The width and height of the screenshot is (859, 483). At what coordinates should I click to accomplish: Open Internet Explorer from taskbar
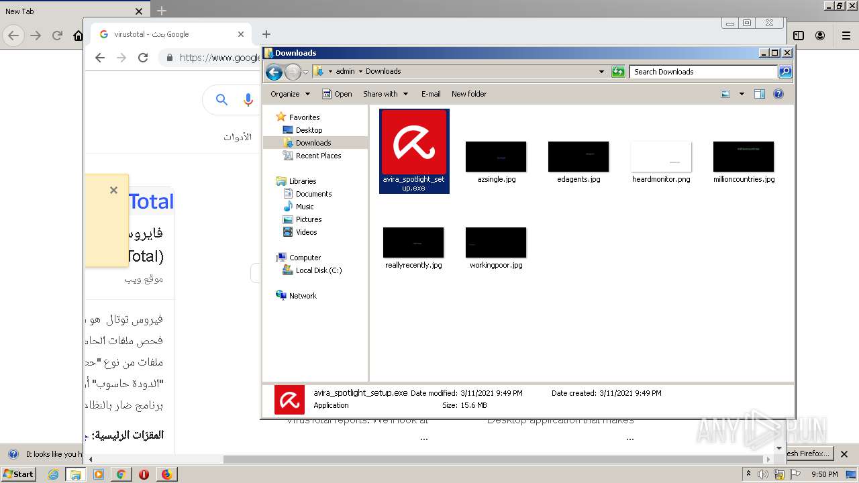click(x=53, y=474)
